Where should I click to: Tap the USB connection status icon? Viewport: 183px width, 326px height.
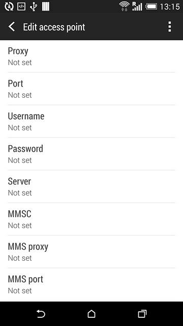point(34,7)
